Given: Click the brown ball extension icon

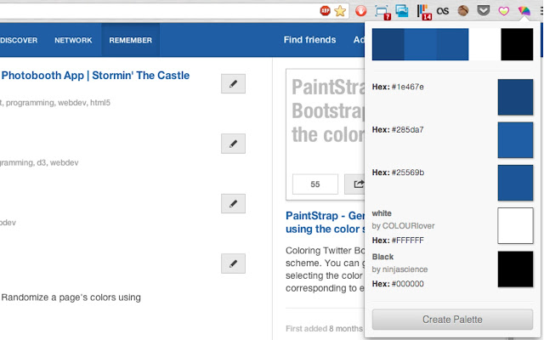Looking at the screenshot, I should 462,11.
